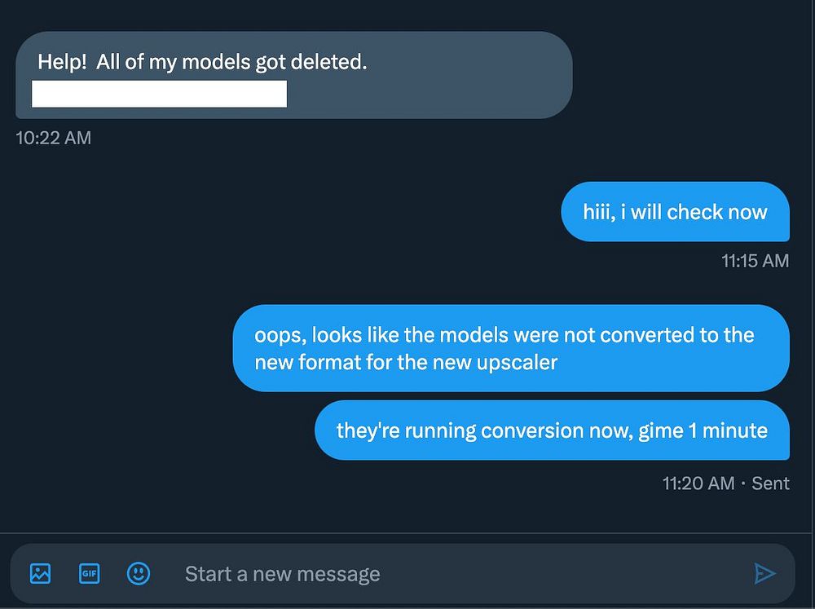The image size is (815, 609).
Task: Click the divider line above the message composer
Action: click(x=405, y=533)
